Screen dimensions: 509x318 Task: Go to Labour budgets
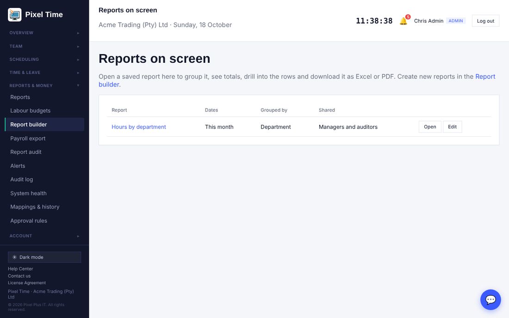point(44,111)
